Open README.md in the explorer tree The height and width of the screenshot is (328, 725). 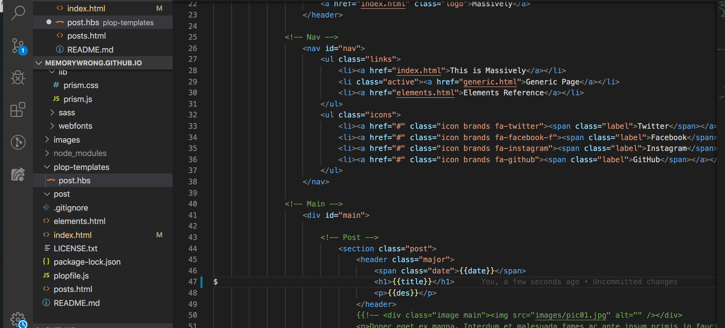tap(103, 303)
